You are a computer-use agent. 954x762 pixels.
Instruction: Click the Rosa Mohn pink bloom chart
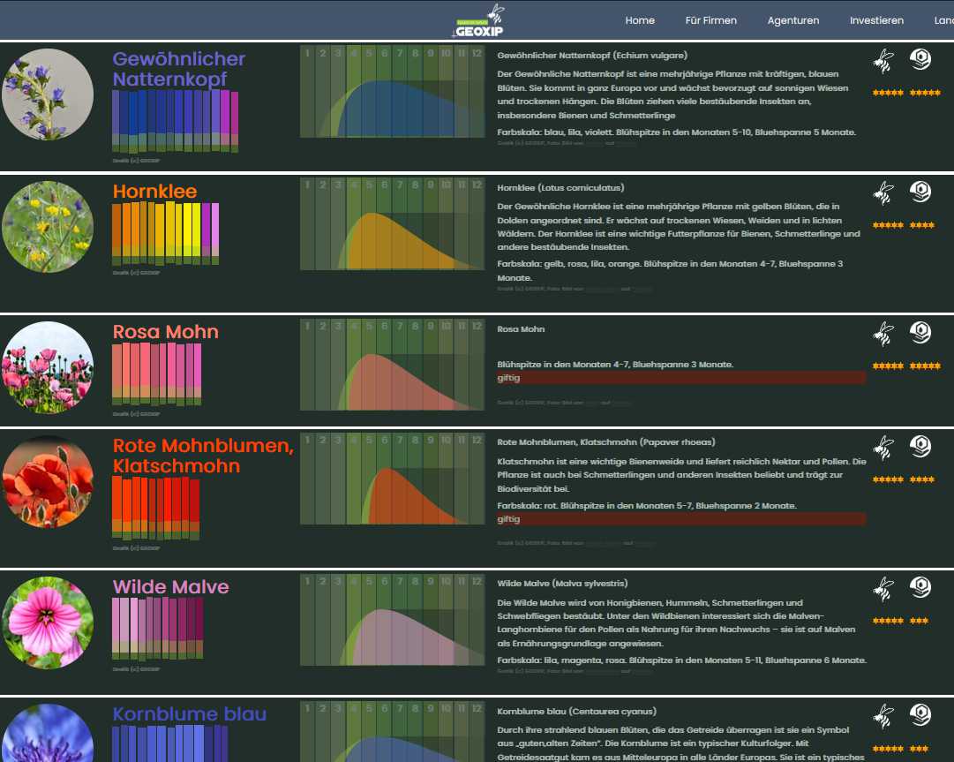click(393, 365)
